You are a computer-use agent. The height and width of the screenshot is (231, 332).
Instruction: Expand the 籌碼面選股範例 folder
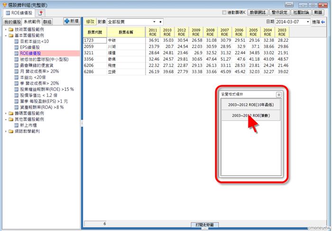(5, 113)
